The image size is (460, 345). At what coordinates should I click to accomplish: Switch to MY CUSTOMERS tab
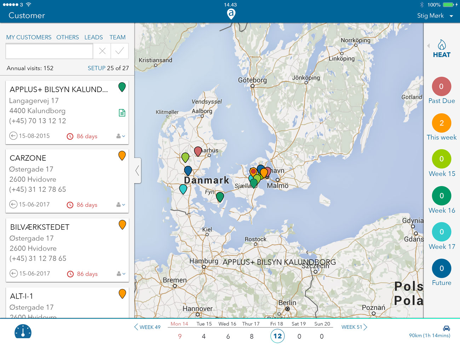click(29, 37)
